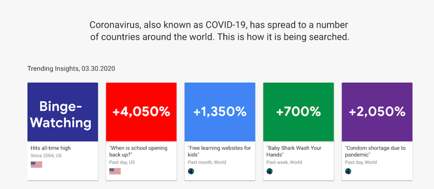The height and width of the screenshot is (189, 434).
Task: Click the Trending Insights, 03.30.2020 heading
Action: click(71, 68)
